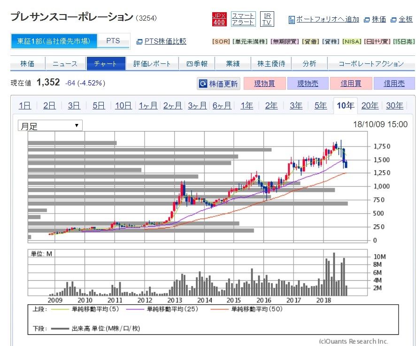This screenshot has height=346, width=416.
Task: Click the portfolio add document icon
Action: coord(292,20)
